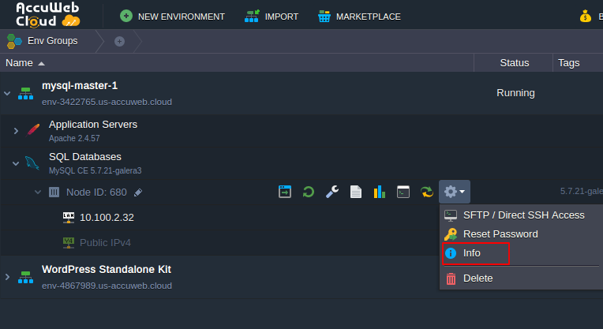Click the New Environment button

172,16
